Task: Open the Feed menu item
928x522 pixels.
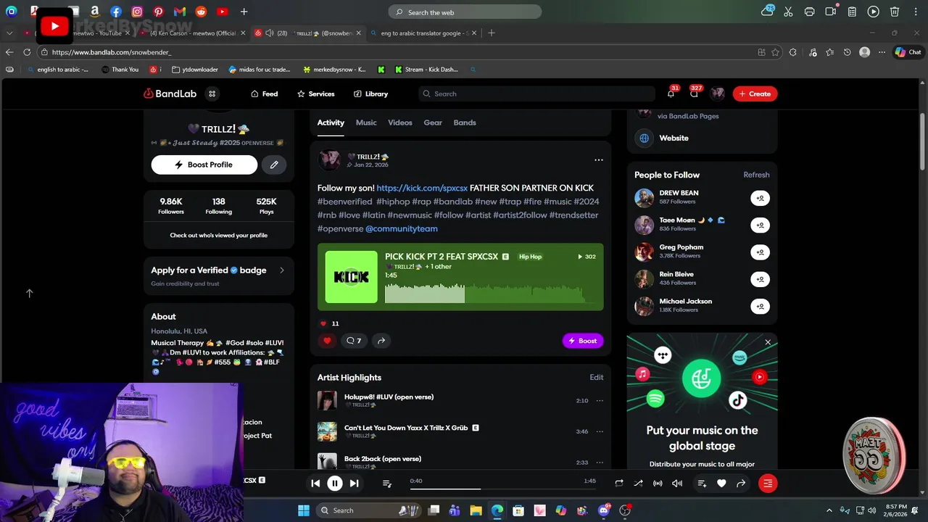Action: (x=264, y=94)
